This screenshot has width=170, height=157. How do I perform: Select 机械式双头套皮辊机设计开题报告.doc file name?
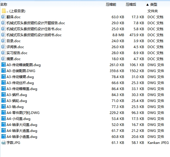pyautogui.click(x=36, y=23)
